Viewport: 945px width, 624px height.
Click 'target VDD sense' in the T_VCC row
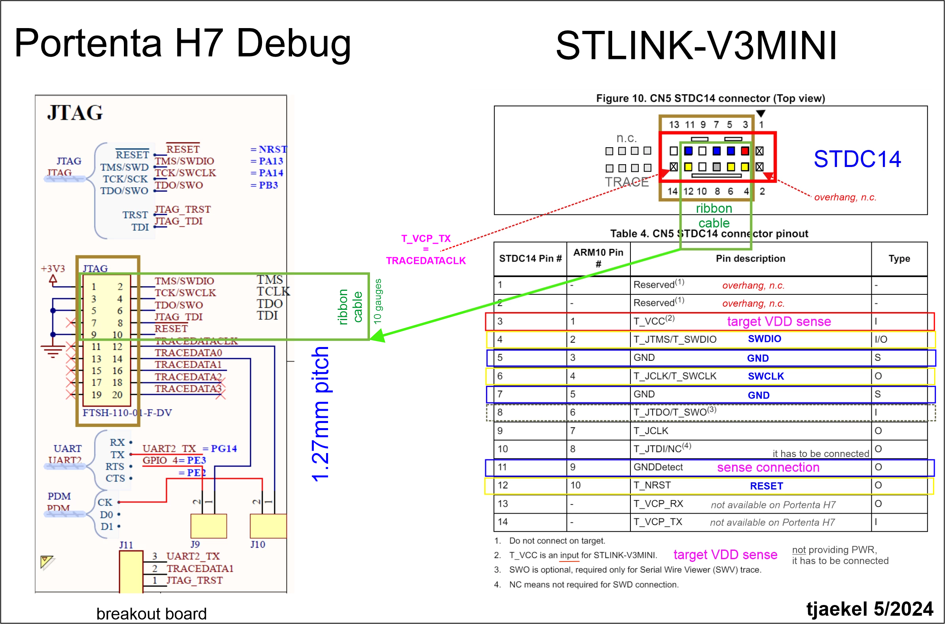(779, 321)
